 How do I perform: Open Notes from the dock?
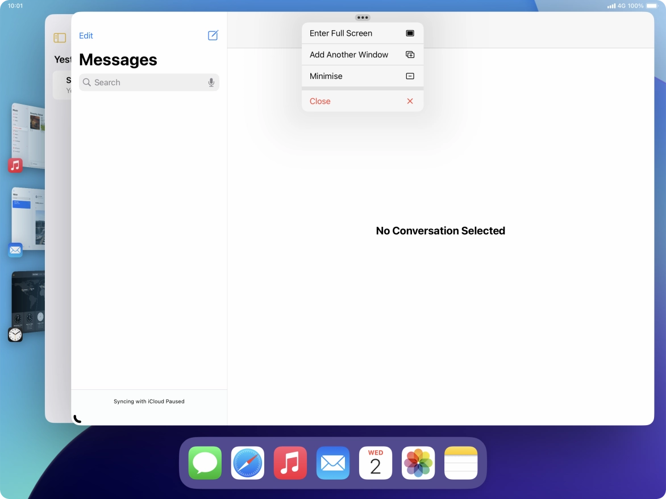pyautogui.click(x=461, y=463)
